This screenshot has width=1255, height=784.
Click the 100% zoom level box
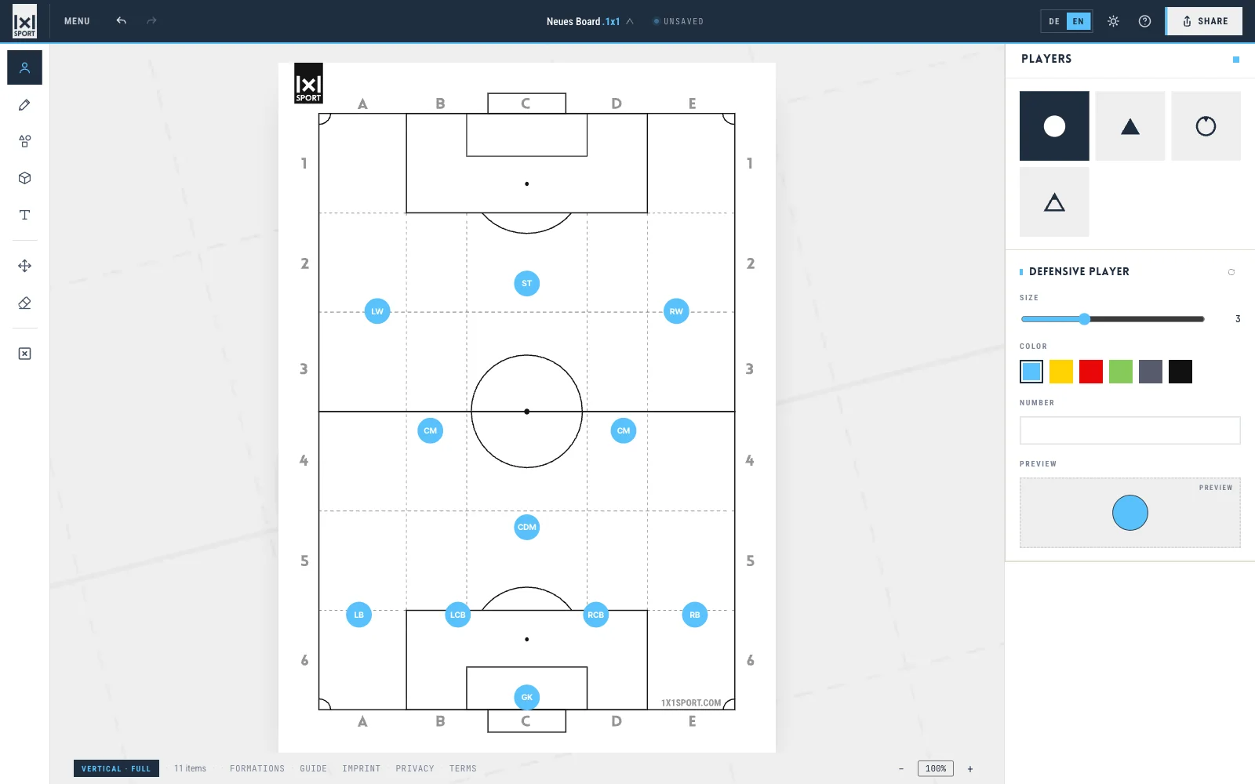point(936,768)
